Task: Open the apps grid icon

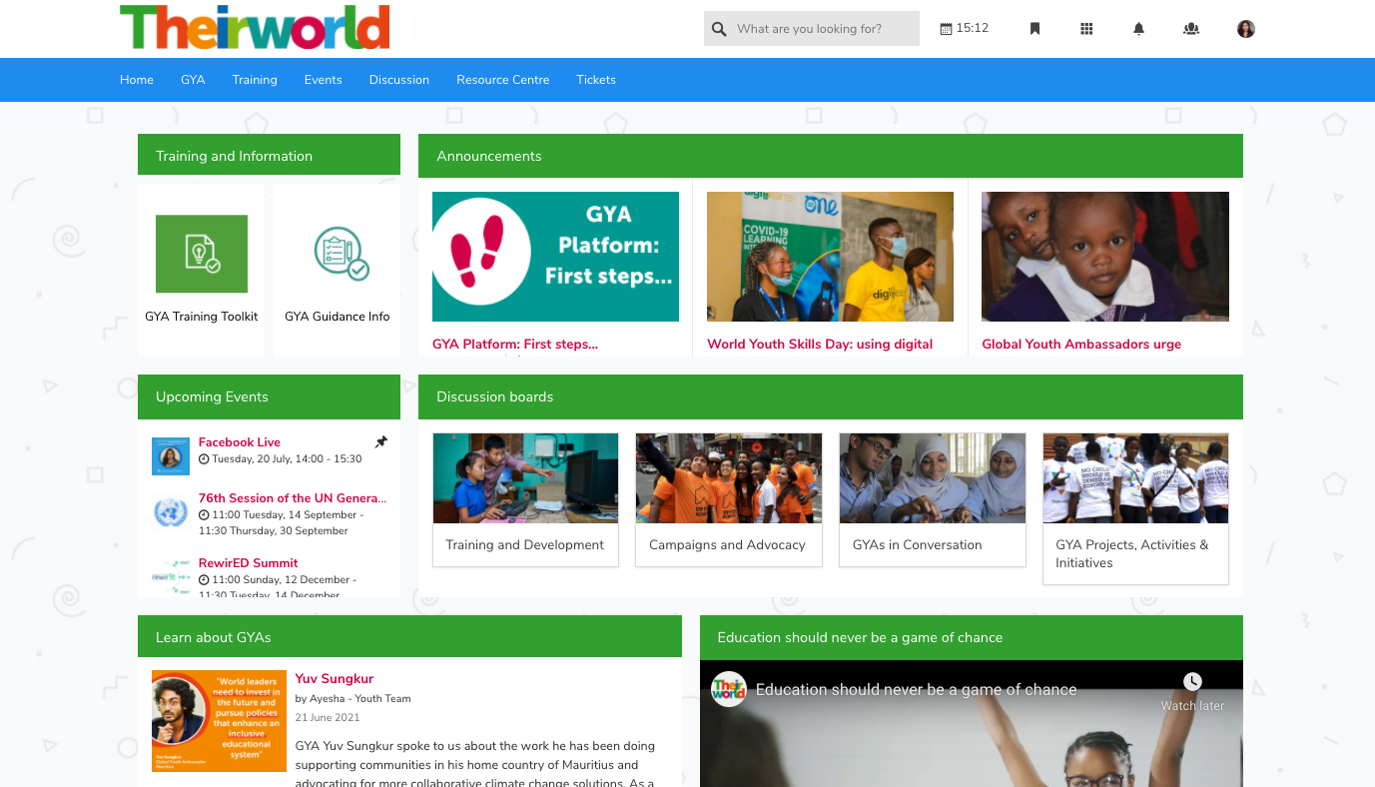Action: pos(1086,29)
